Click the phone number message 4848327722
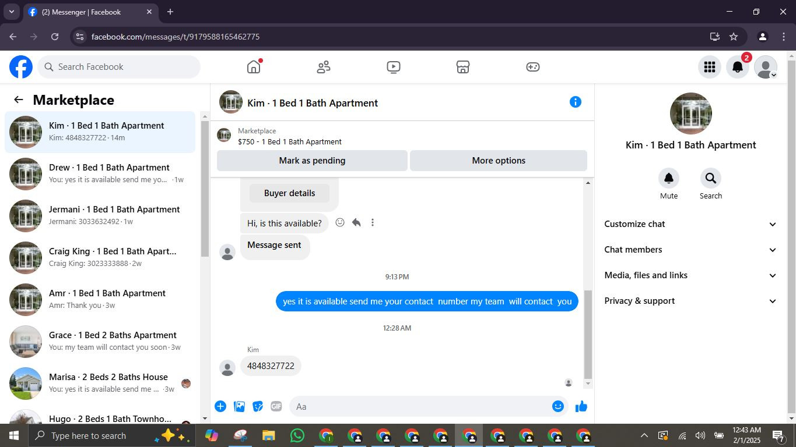Image resolution: width=796 pixels, height=447 pixels. [271, 366]
